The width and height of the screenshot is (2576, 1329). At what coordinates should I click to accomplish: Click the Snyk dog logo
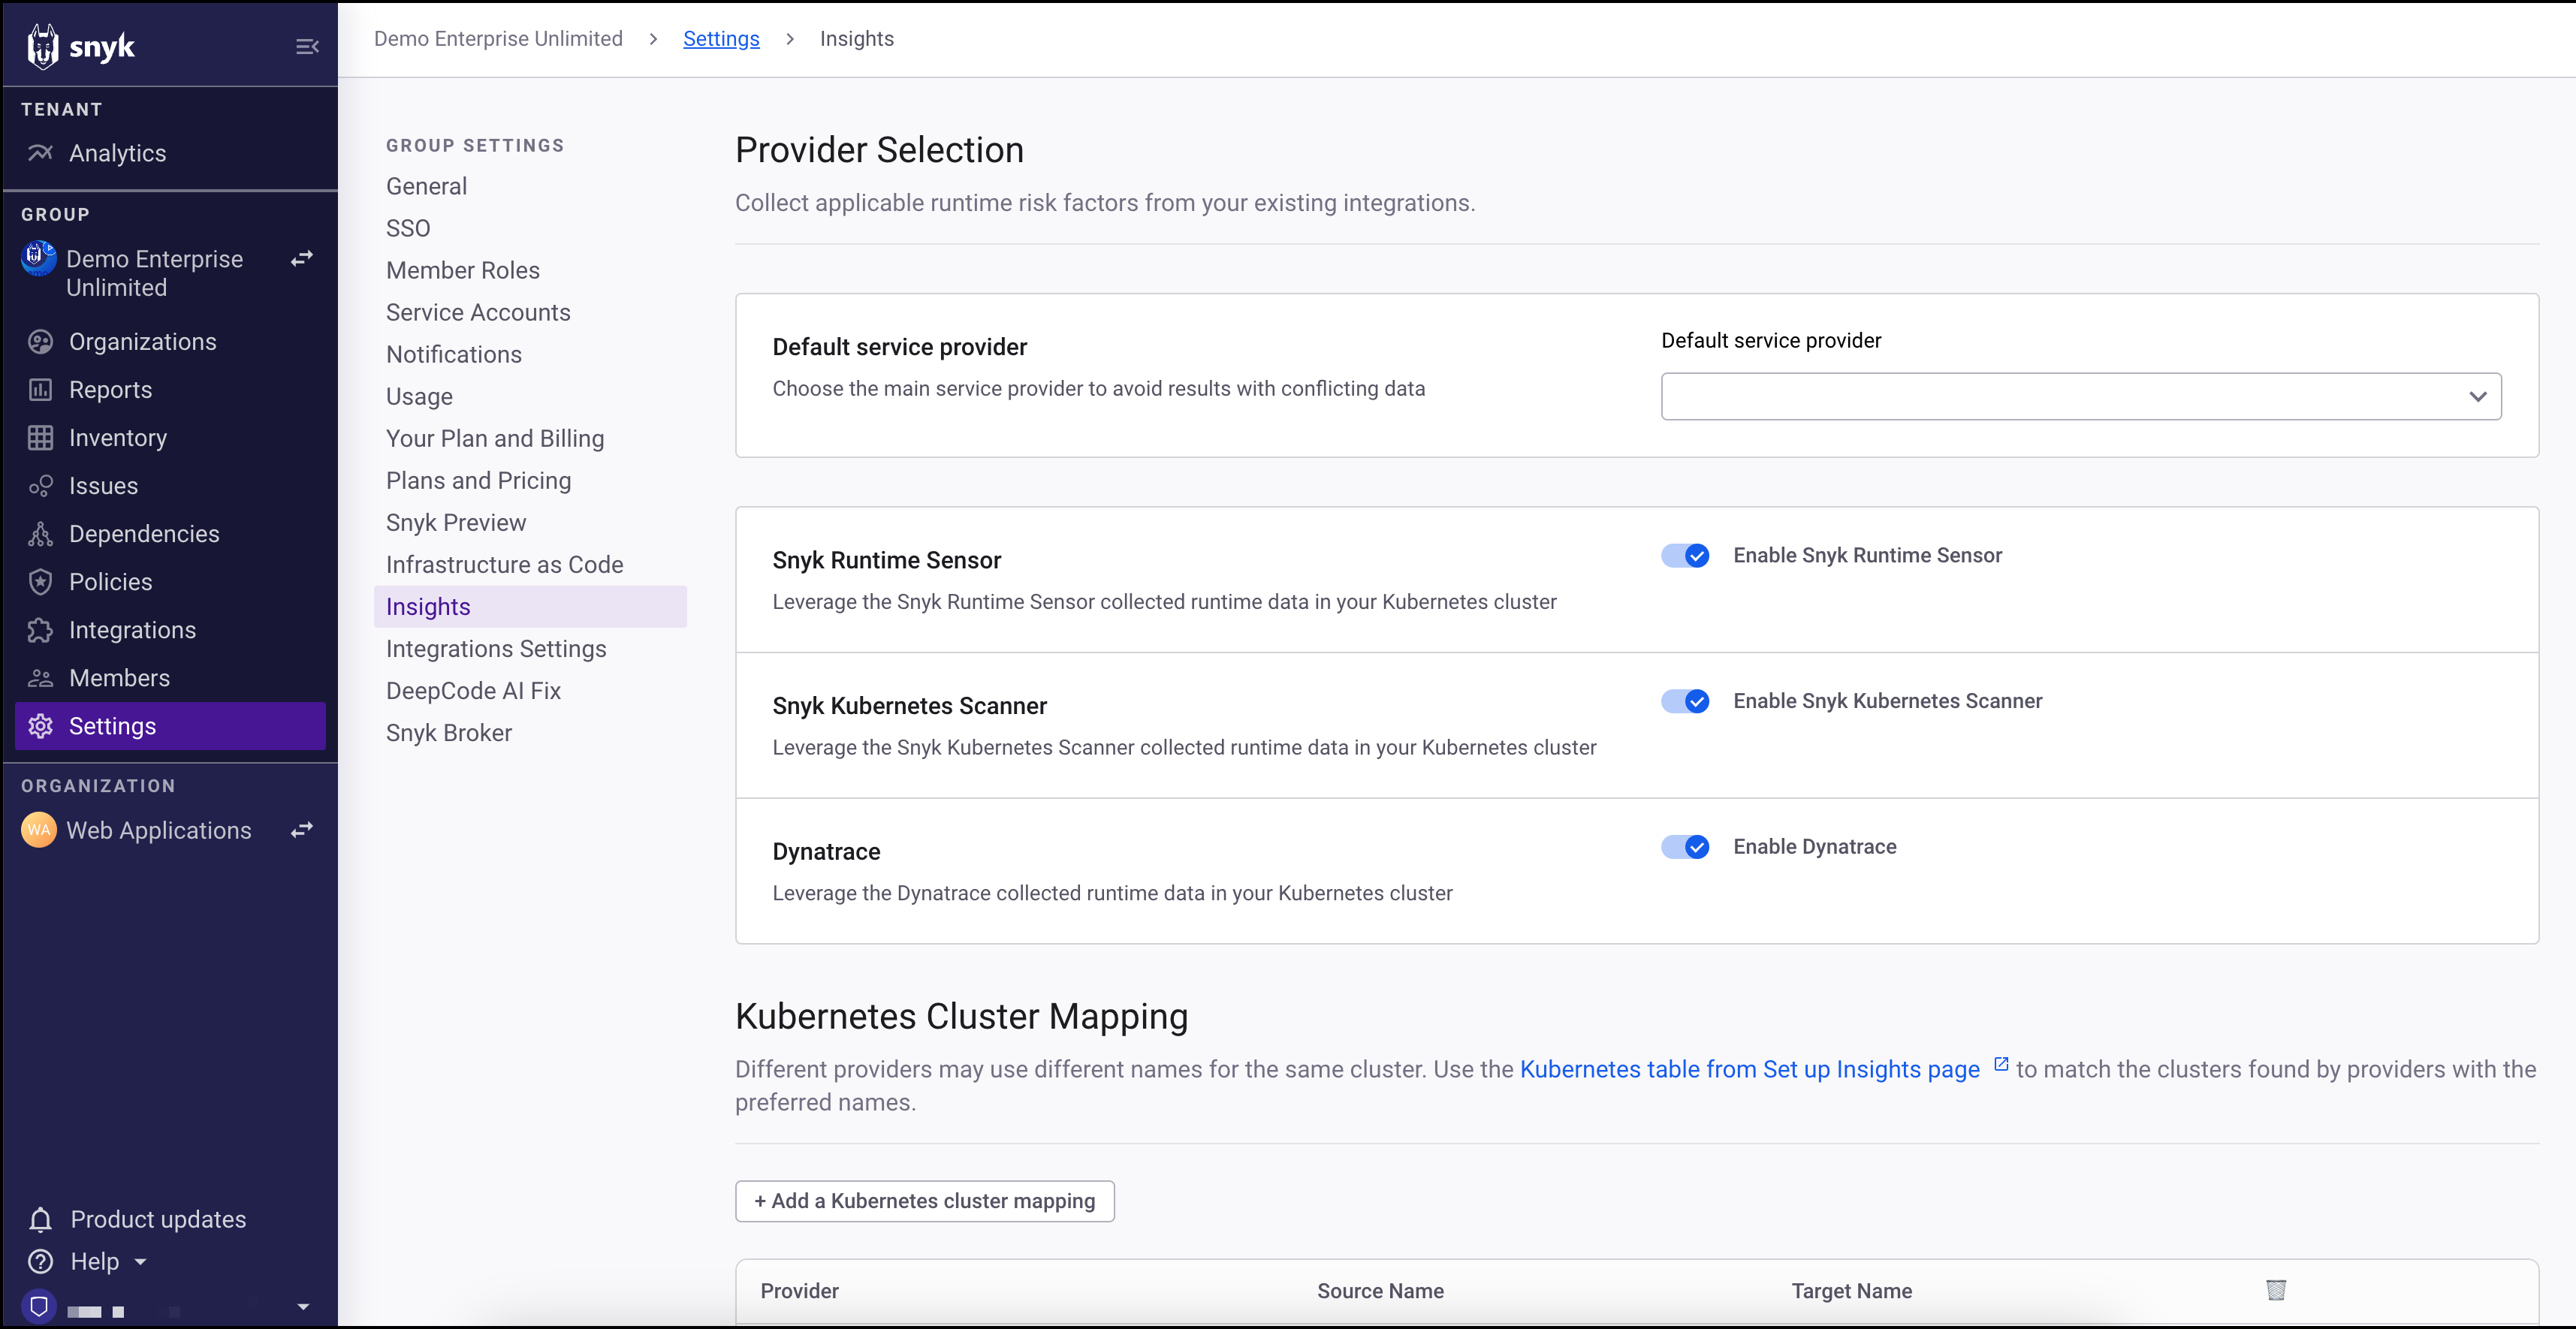(x=43, y=46)
